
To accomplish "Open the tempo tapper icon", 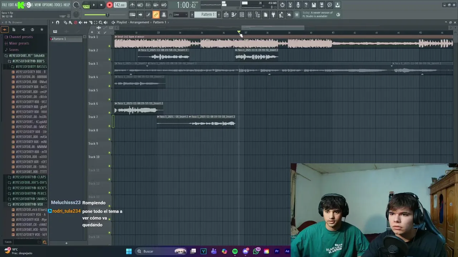I will coord(281,15).
